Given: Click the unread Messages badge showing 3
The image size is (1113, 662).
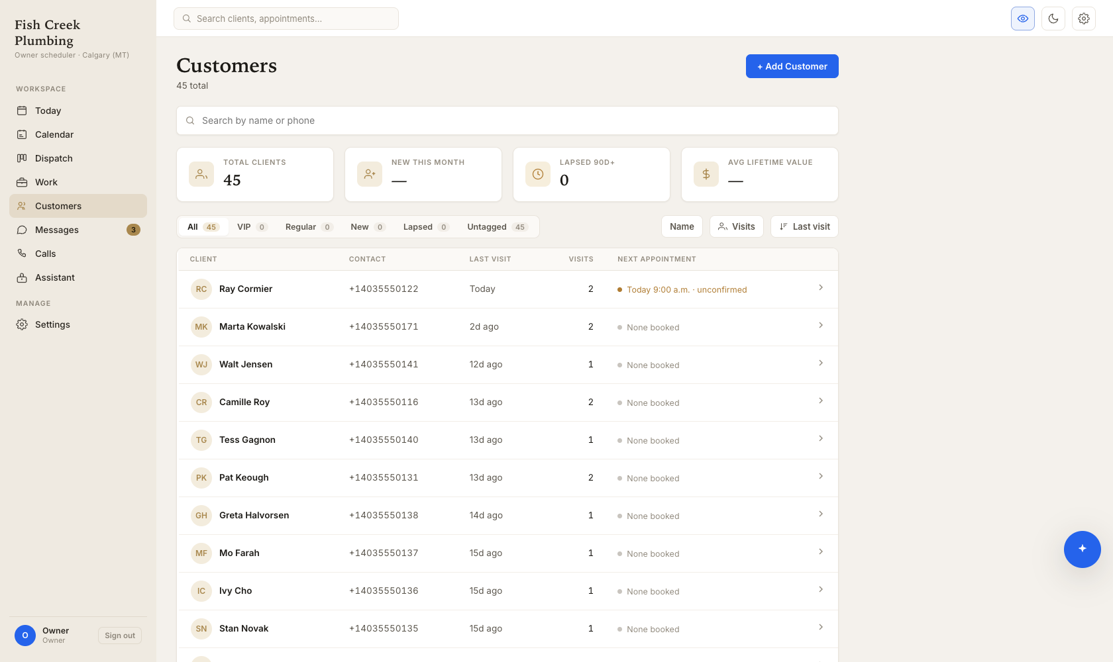Looking at the screenshot, I should [133, 230].
